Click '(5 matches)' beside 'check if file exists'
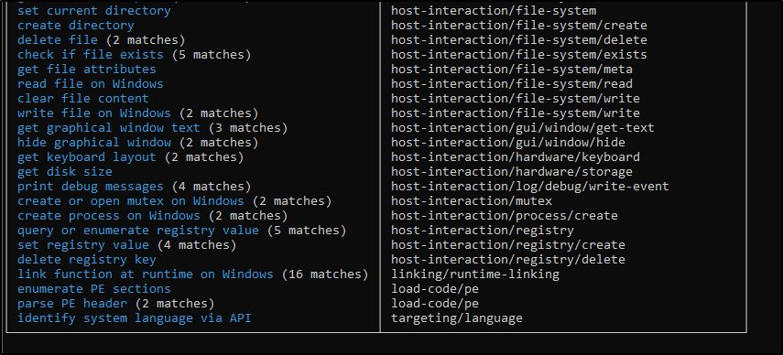The width and height of the screenshot is (783, 355). 212,54
